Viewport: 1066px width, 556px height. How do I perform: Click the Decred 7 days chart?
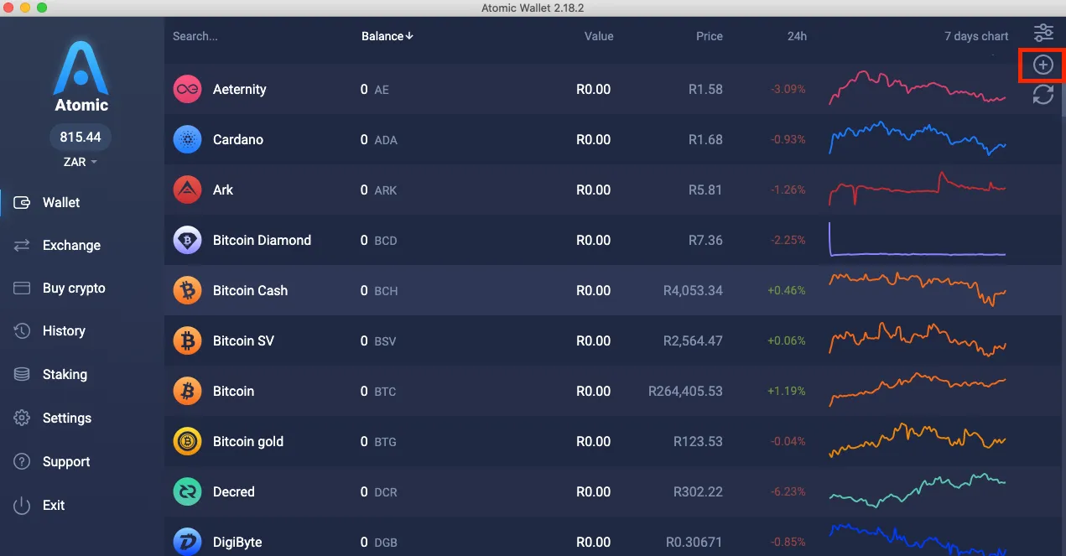918,491
